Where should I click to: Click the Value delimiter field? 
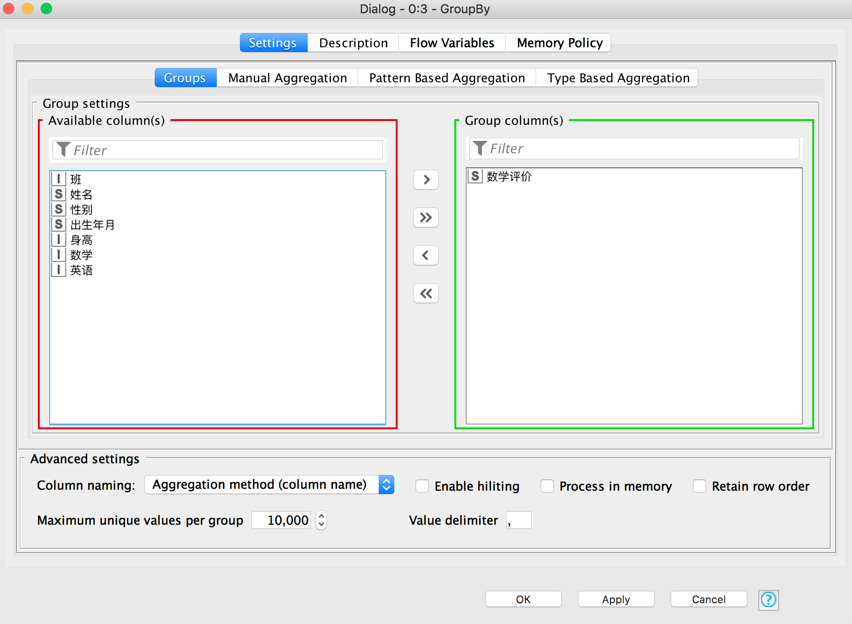coord(519,520)
